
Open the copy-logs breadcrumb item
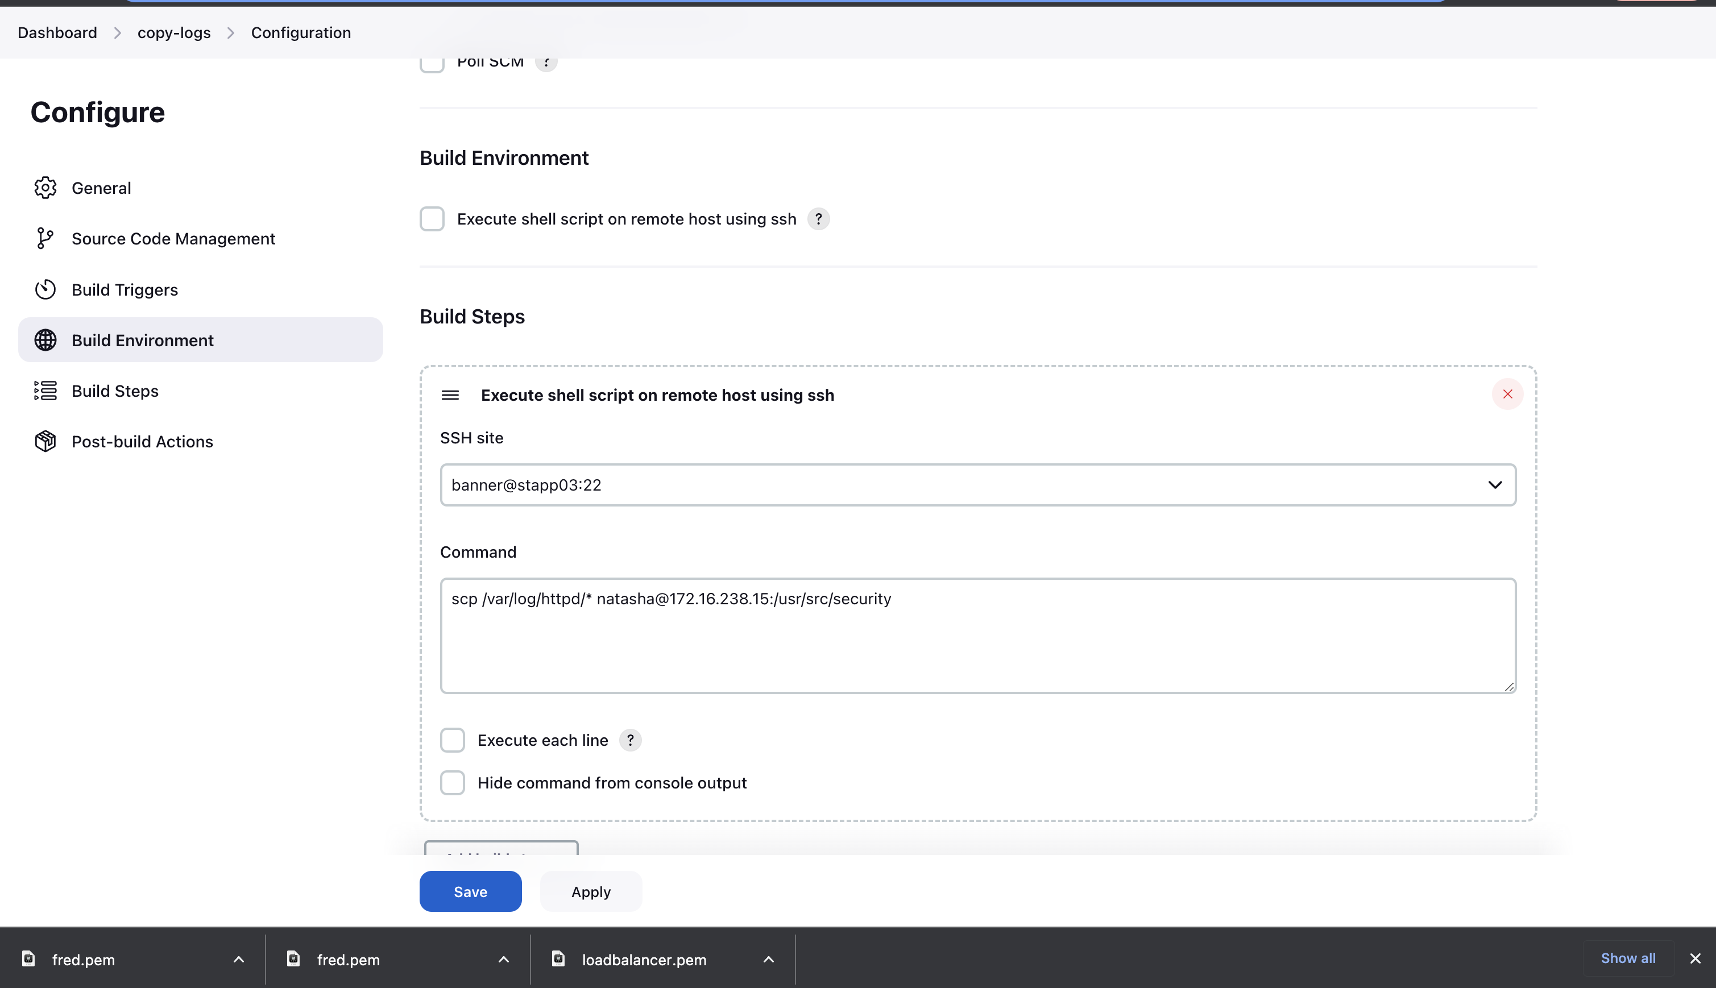173,32
